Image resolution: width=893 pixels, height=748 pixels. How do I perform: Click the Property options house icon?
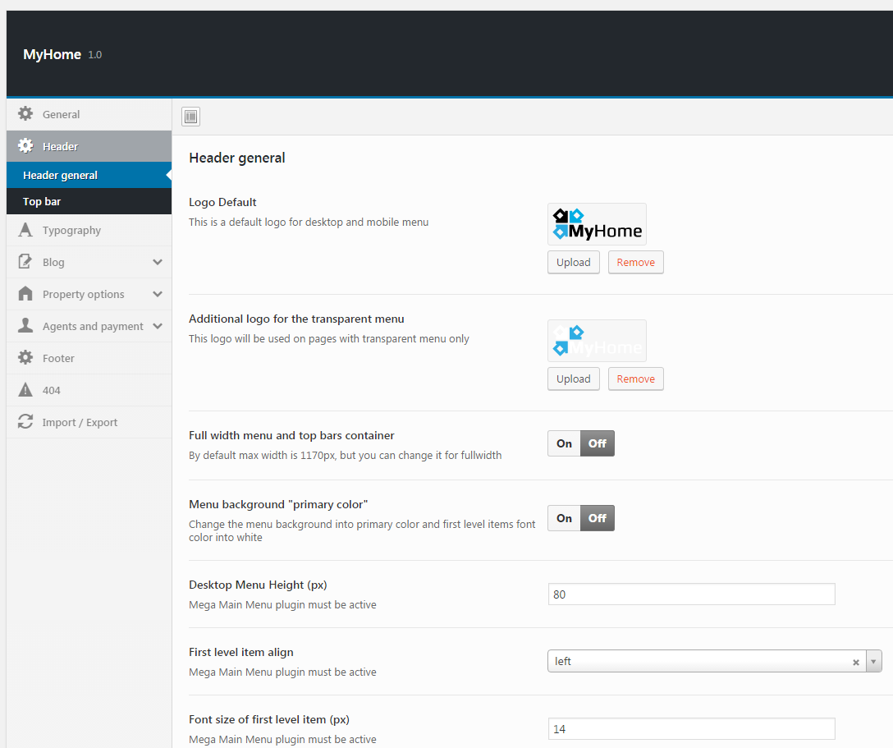coord(25,293)
